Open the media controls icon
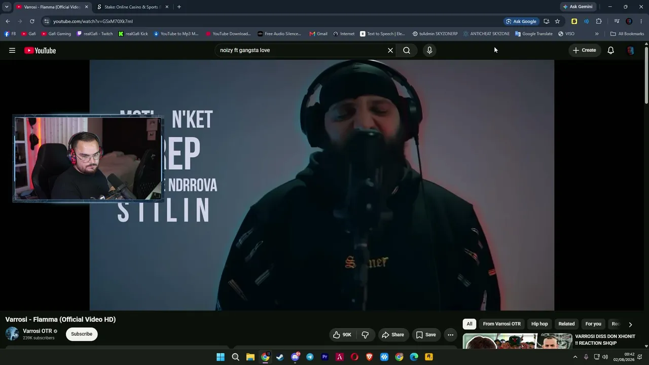Viewport: 649px width, 365px height. (617, 21)
